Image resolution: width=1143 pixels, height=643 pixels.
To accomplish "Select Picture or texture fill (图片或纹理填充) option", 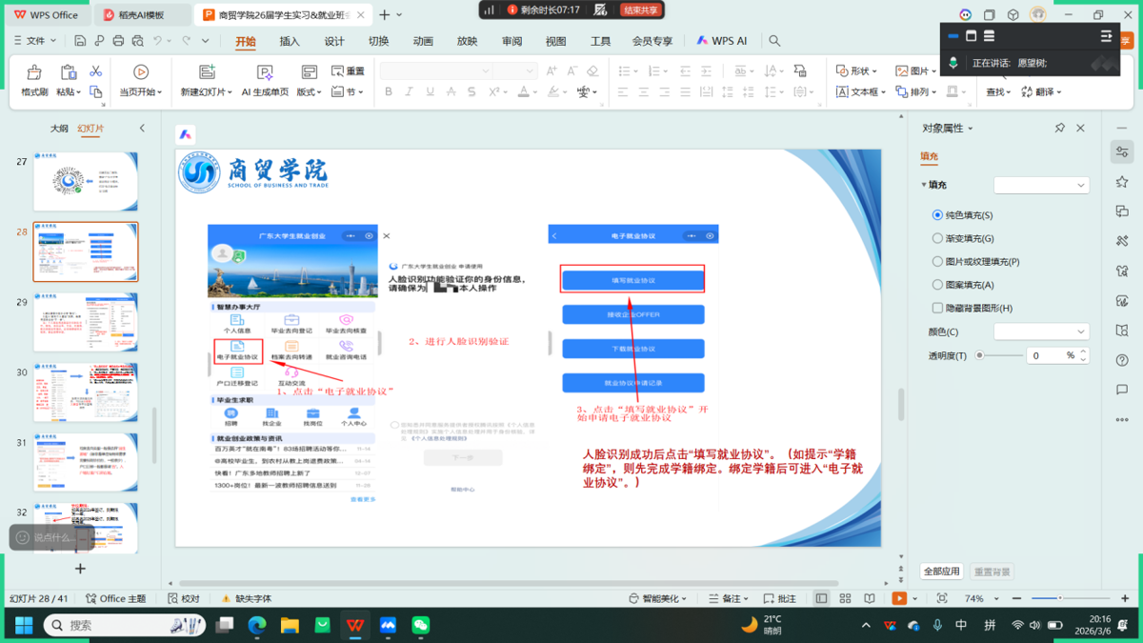I will [x=937, y=261].
